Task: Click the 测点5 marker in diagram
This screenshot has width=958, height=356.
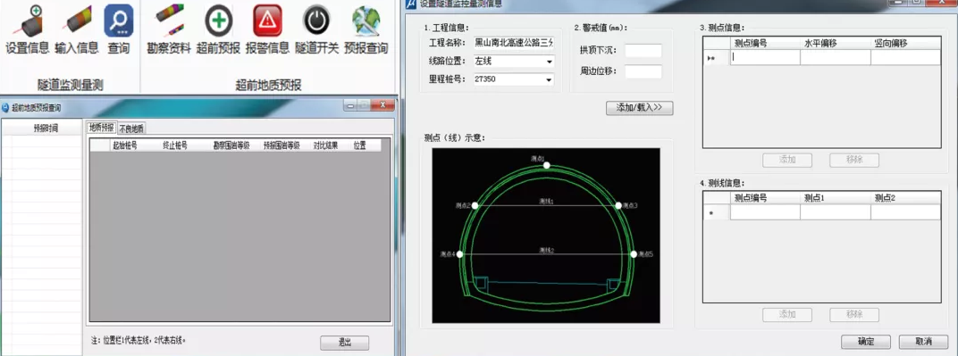Action: pos(634,254)
